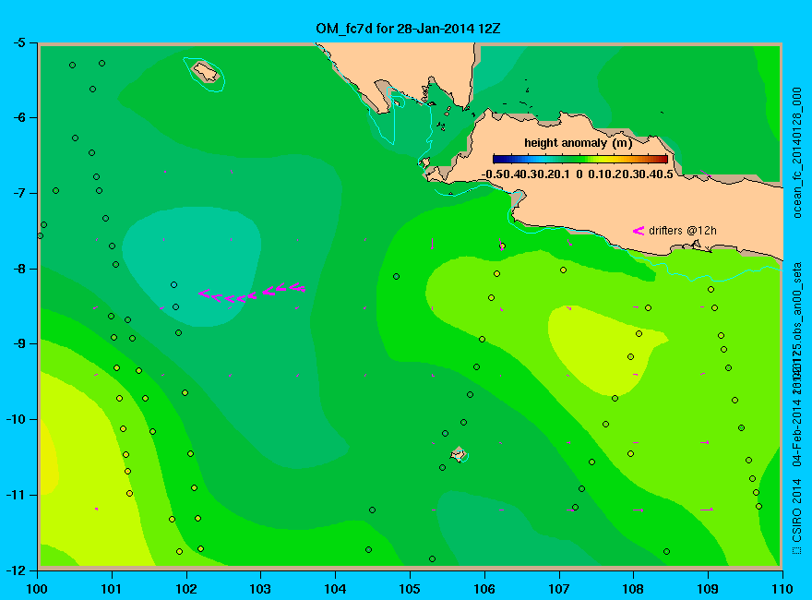
Task: Click latitude tick label '-10'
Action: click(15, 419)
